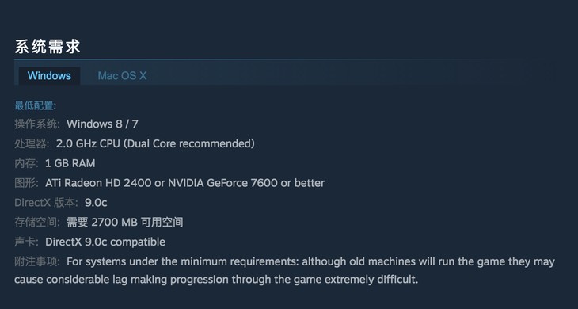Click the 附注事项 label
This screenshot has height=309, width=578.
tap(37, 261)
